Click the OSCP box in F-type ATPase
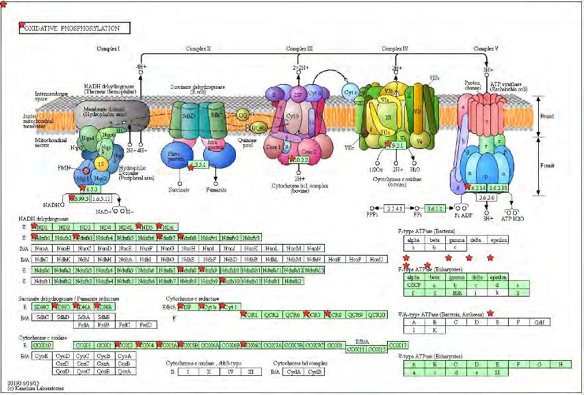The image size is (584, 395). (x=414, y=285)
